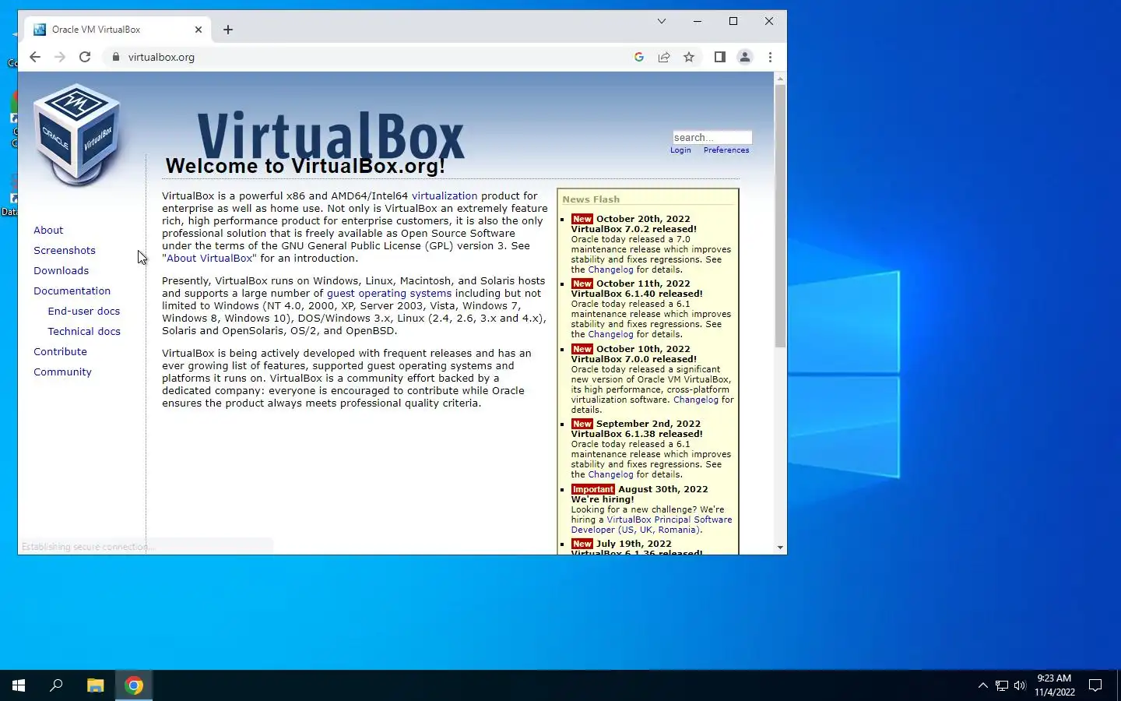Share this page via share icon
Screen dimensions: 1121x701
click(x=664, y=57)
